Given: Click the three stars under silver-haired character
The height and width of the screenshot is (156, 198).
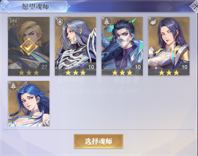Looking at the screenshot, I should pyautogui.click(x=75, y=72).
